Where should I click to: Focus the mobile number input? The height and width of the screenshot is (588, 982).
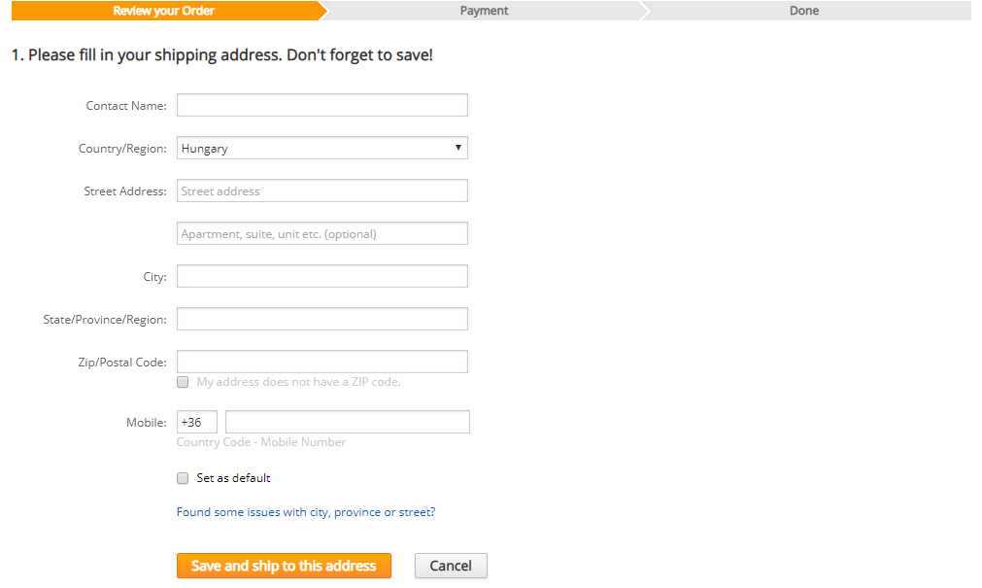click(347, 422)
